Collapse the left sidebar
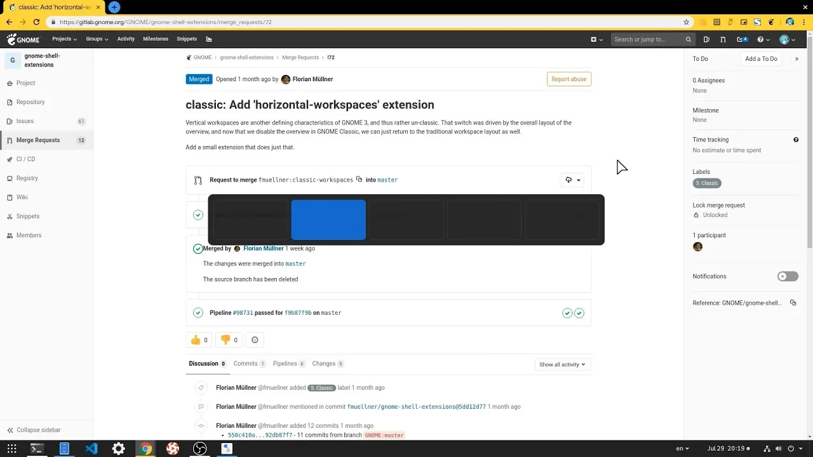Viewport: 813px width, 457px height. pyautogui.click(x=46, y=430)
